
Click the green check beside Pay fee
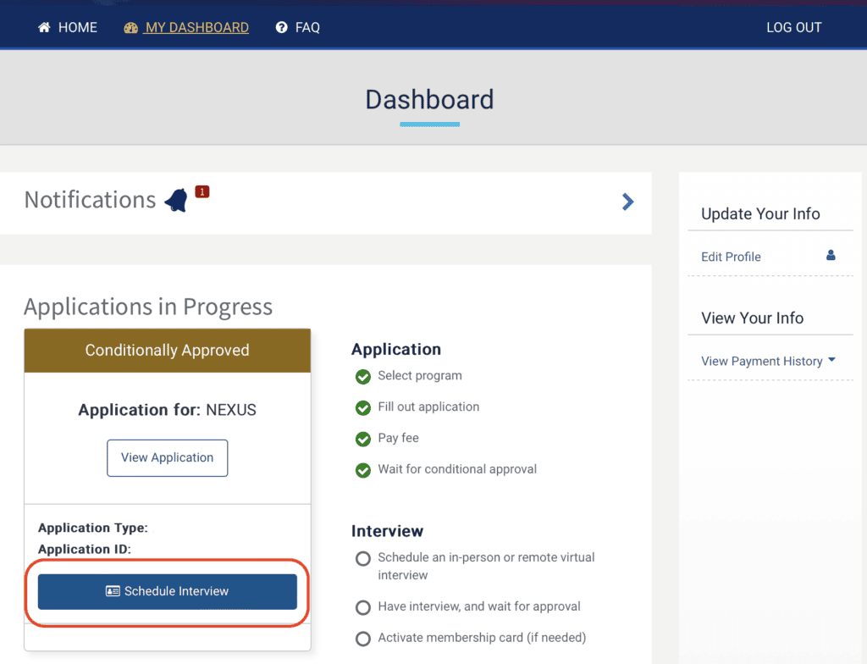click(363, 439)
